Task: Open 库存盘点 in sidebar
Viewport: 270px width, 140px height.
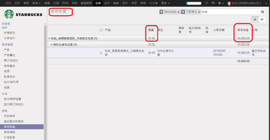Action: [10, 66]
